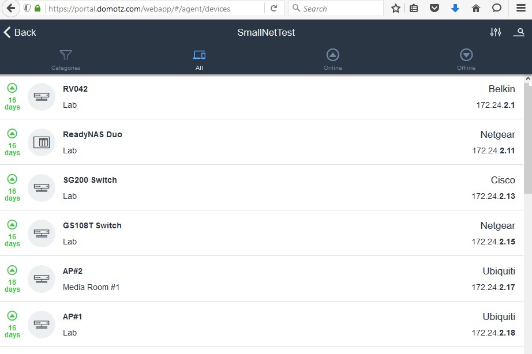532x354 pixels.
Task: Open the GS108T Switch device name
Action: click(x=92, y=225)
